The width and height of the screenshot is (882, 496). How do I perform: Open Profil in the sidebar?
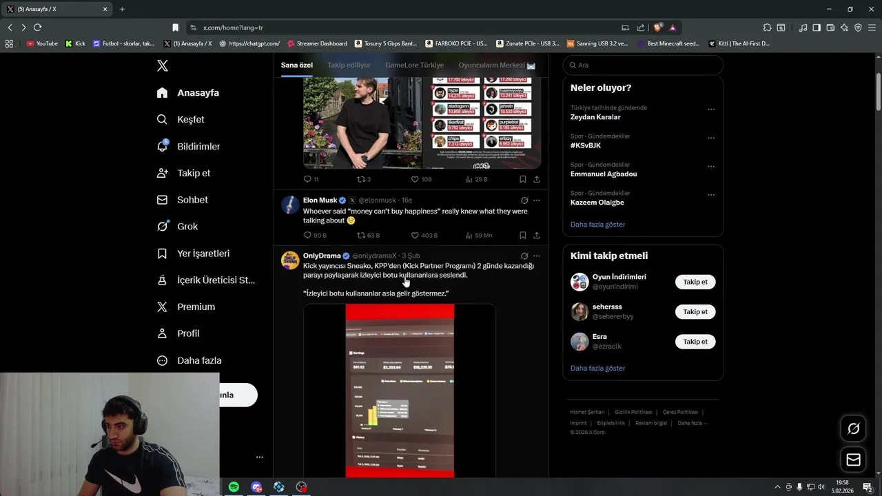[178, 333]
